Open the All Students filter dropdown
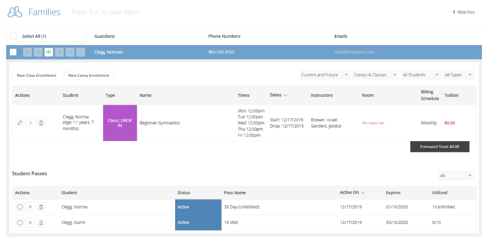This screenshot has width=485, height=238. click(420, 75)
